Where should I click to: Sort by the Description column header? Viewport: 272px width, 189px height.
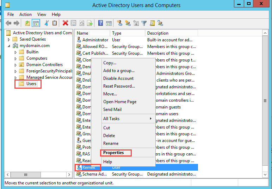(172, 33)
